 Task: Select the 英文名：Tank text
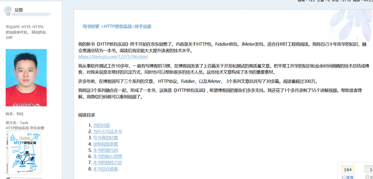pos(17,123)
